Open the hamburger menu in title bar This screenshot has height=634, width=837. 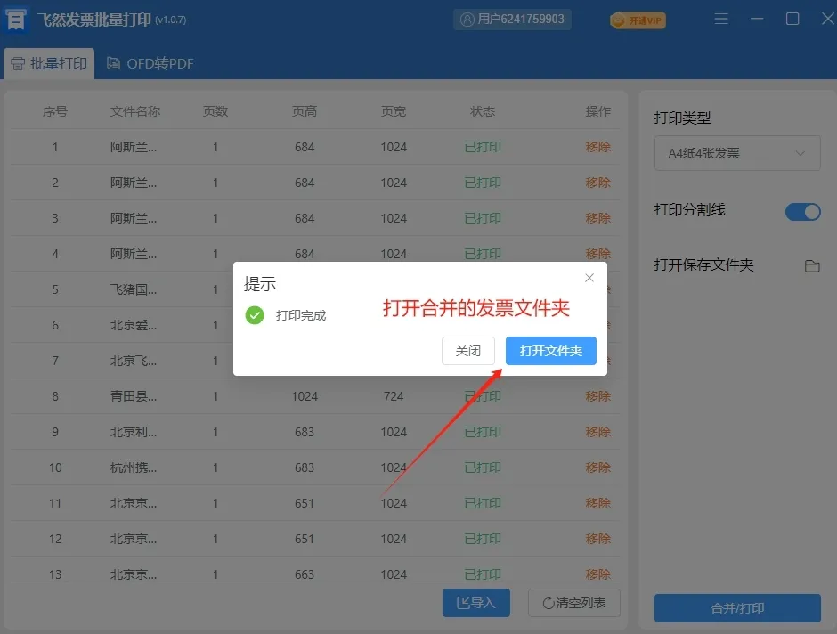tap(721, 20)
